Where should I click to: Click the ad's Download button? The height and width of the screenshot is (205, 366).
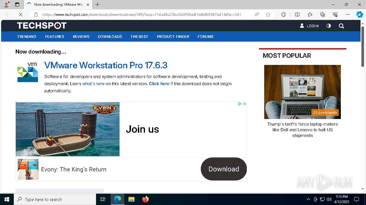(224, 169)
